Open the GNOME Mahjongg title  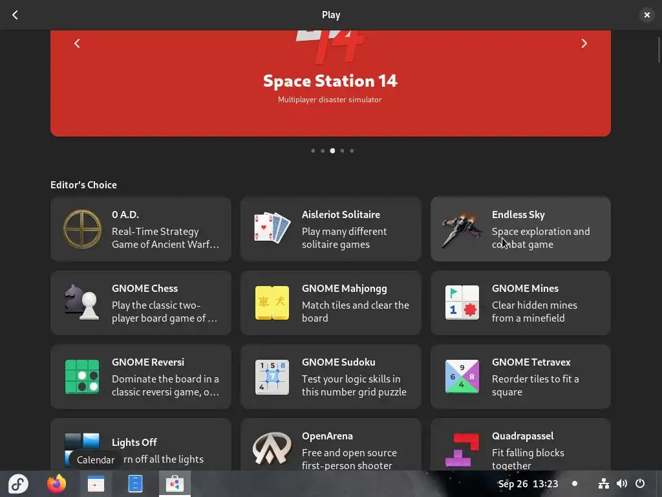point(344,289)
